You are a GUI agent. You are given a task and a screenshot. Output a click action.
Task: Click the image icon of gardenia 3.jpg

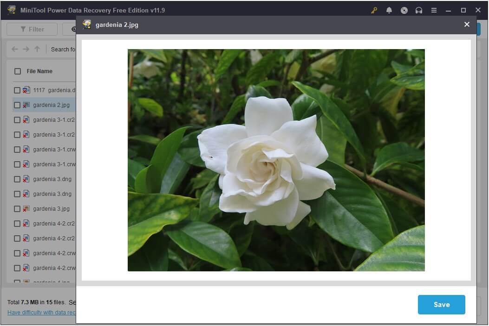pyautogui.click(x=26, y=209)
